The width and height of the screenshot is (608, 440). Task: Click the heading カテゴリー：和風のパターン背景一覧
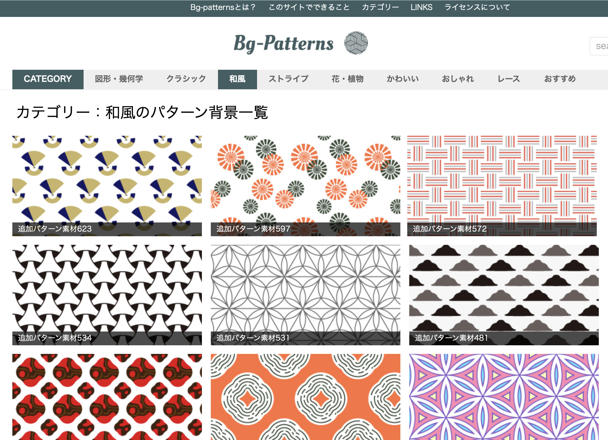coord(142,112)
